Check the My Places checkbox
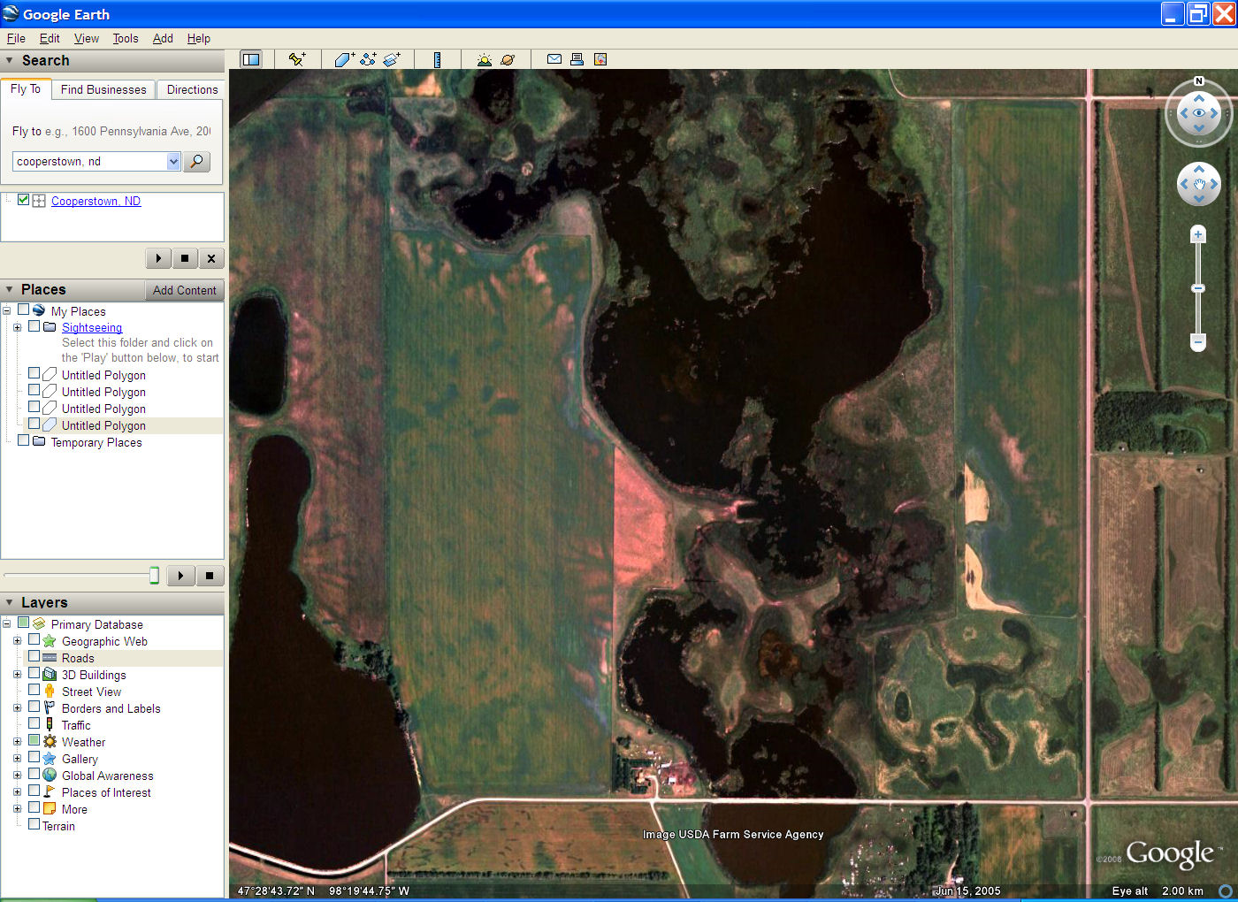This screenshot has height=902, width=1238. [x=24, y=310]
